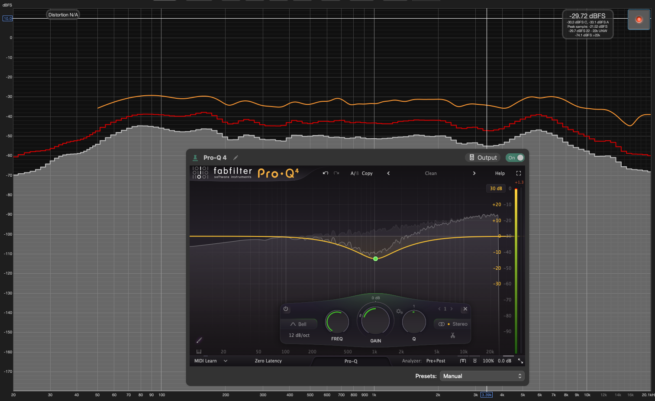Screen dimensions: 655x401
Task: Click the output level meter bar
Action: pos(516,271)
